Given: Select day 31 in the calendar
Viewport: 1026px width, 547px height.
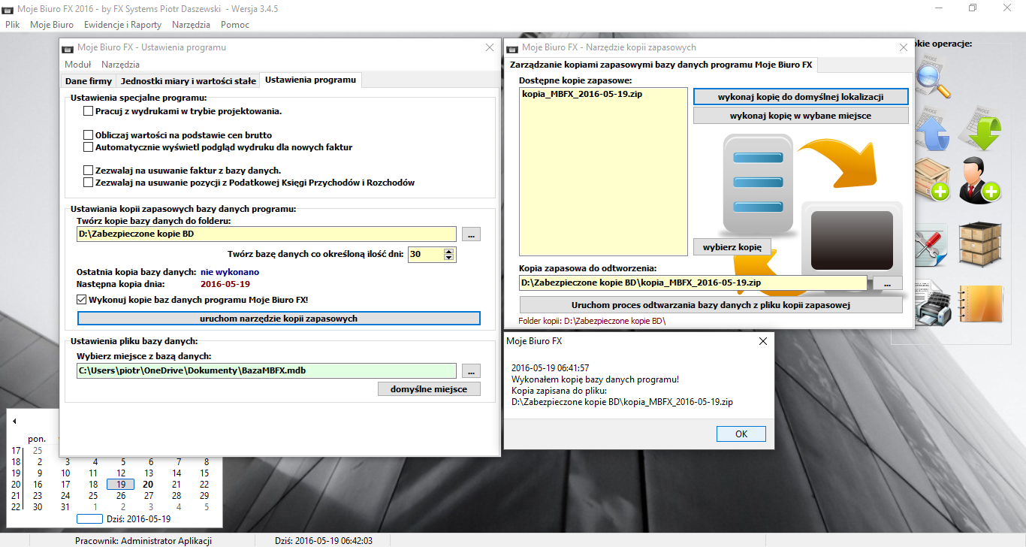Looking at the screenshot, I should click(x=65, y=507).
